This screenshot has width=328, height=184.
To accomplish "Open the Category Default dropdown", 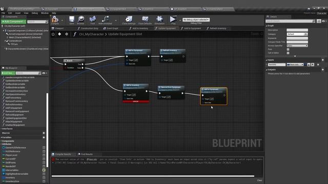I will click(x=297, y=34).
